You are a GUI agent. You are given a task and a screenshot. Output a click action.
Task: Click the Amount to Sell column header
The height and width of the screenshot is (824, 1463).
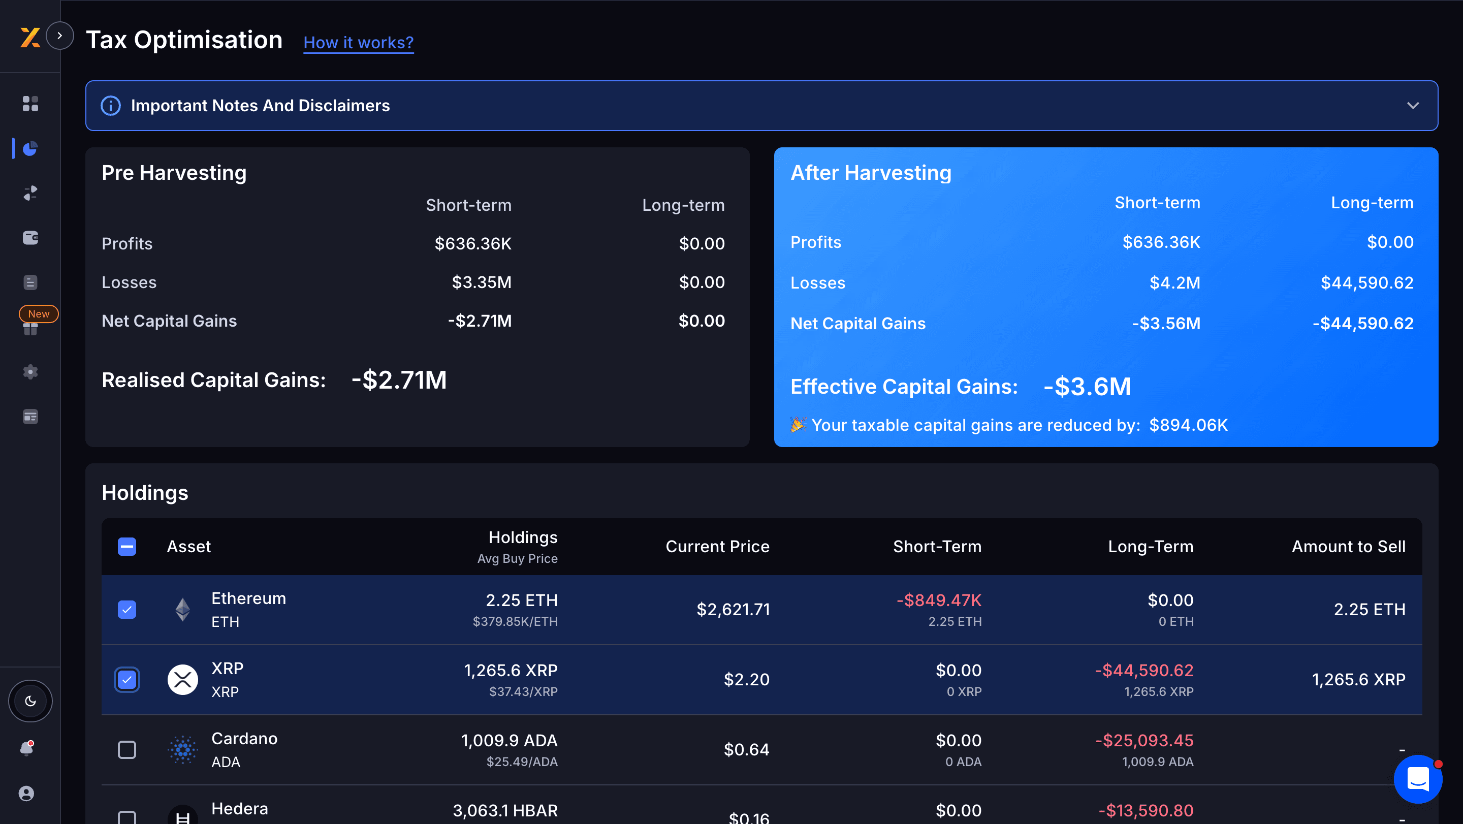click(x=1349, y=547)
